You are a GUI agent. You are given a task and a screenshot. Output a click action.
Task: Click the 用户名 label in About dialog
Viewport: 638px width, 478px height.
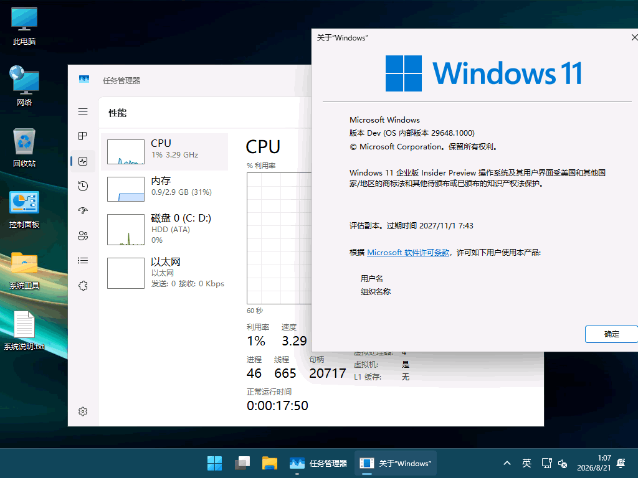click(371, 278)
